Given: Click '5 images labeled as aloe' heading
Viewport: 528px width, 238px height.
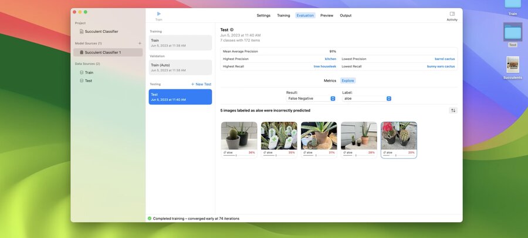Looking at the screenshot, I should point(265,110).
